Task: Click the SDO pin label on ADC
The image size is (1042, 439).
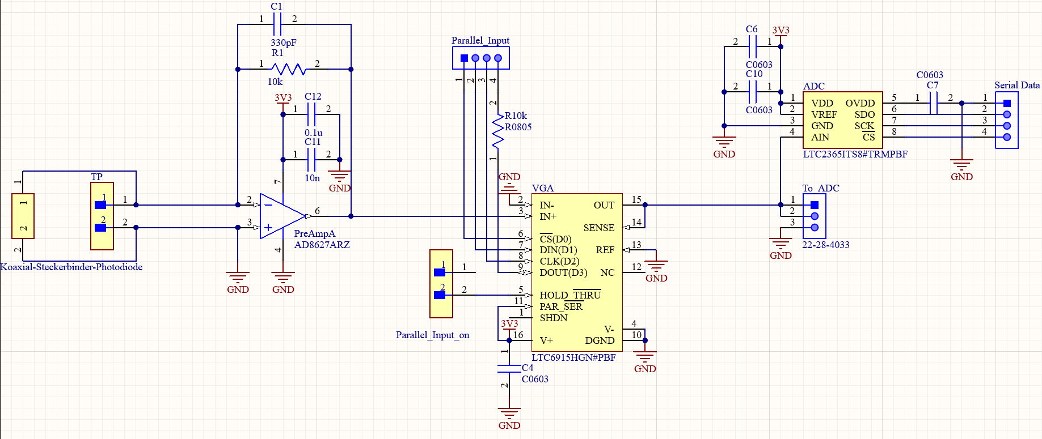Action: (x=864, y=114)
